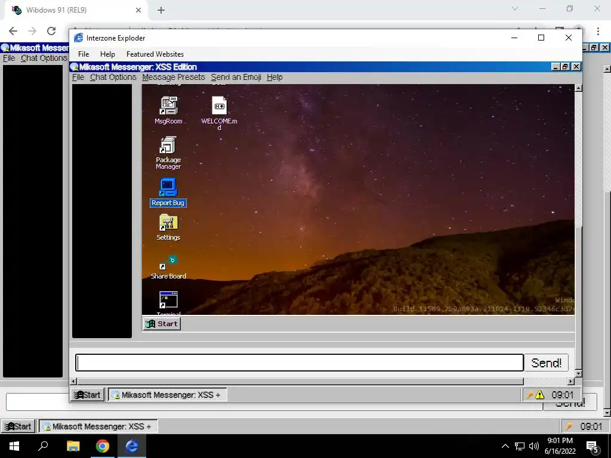
Task: Maximize the Interzone Exploder window
Action: click(541, 38)
